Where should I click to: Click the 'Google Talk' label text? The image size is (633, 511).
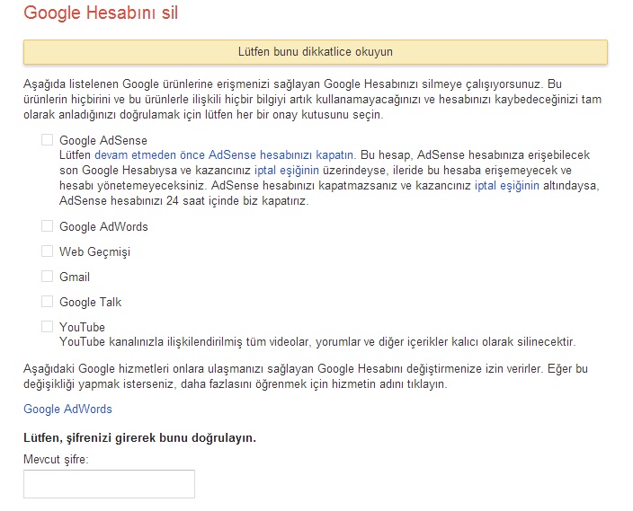tap(91, 302)
